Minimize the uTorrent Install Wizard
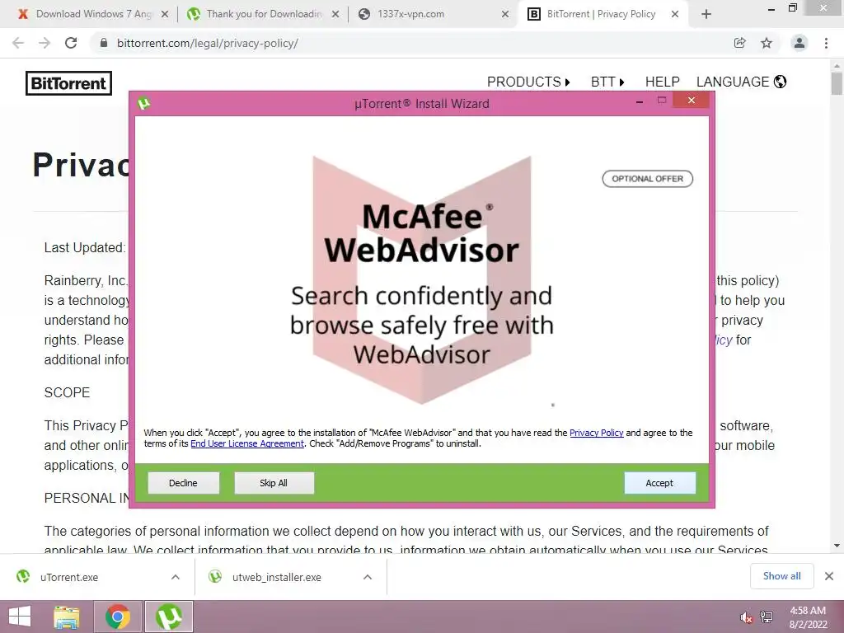The height and width of the screenshot is (633, 844). [x=640, y=101]
